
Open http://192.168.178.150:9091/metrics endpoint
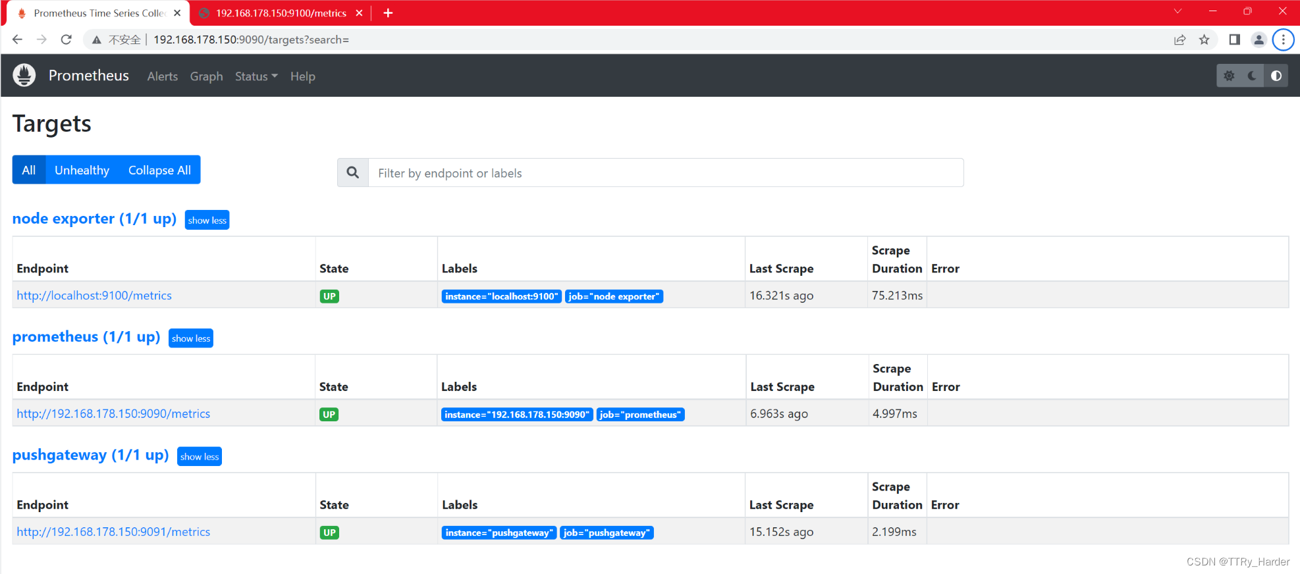pyautogui.click(x=113, y=532)
